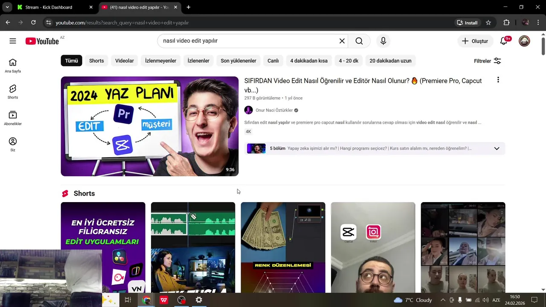Image resolution: width=546 pixels, height=307 pixels.
Task: Start voice search with microphone icon
Action: tap(383, 41)
